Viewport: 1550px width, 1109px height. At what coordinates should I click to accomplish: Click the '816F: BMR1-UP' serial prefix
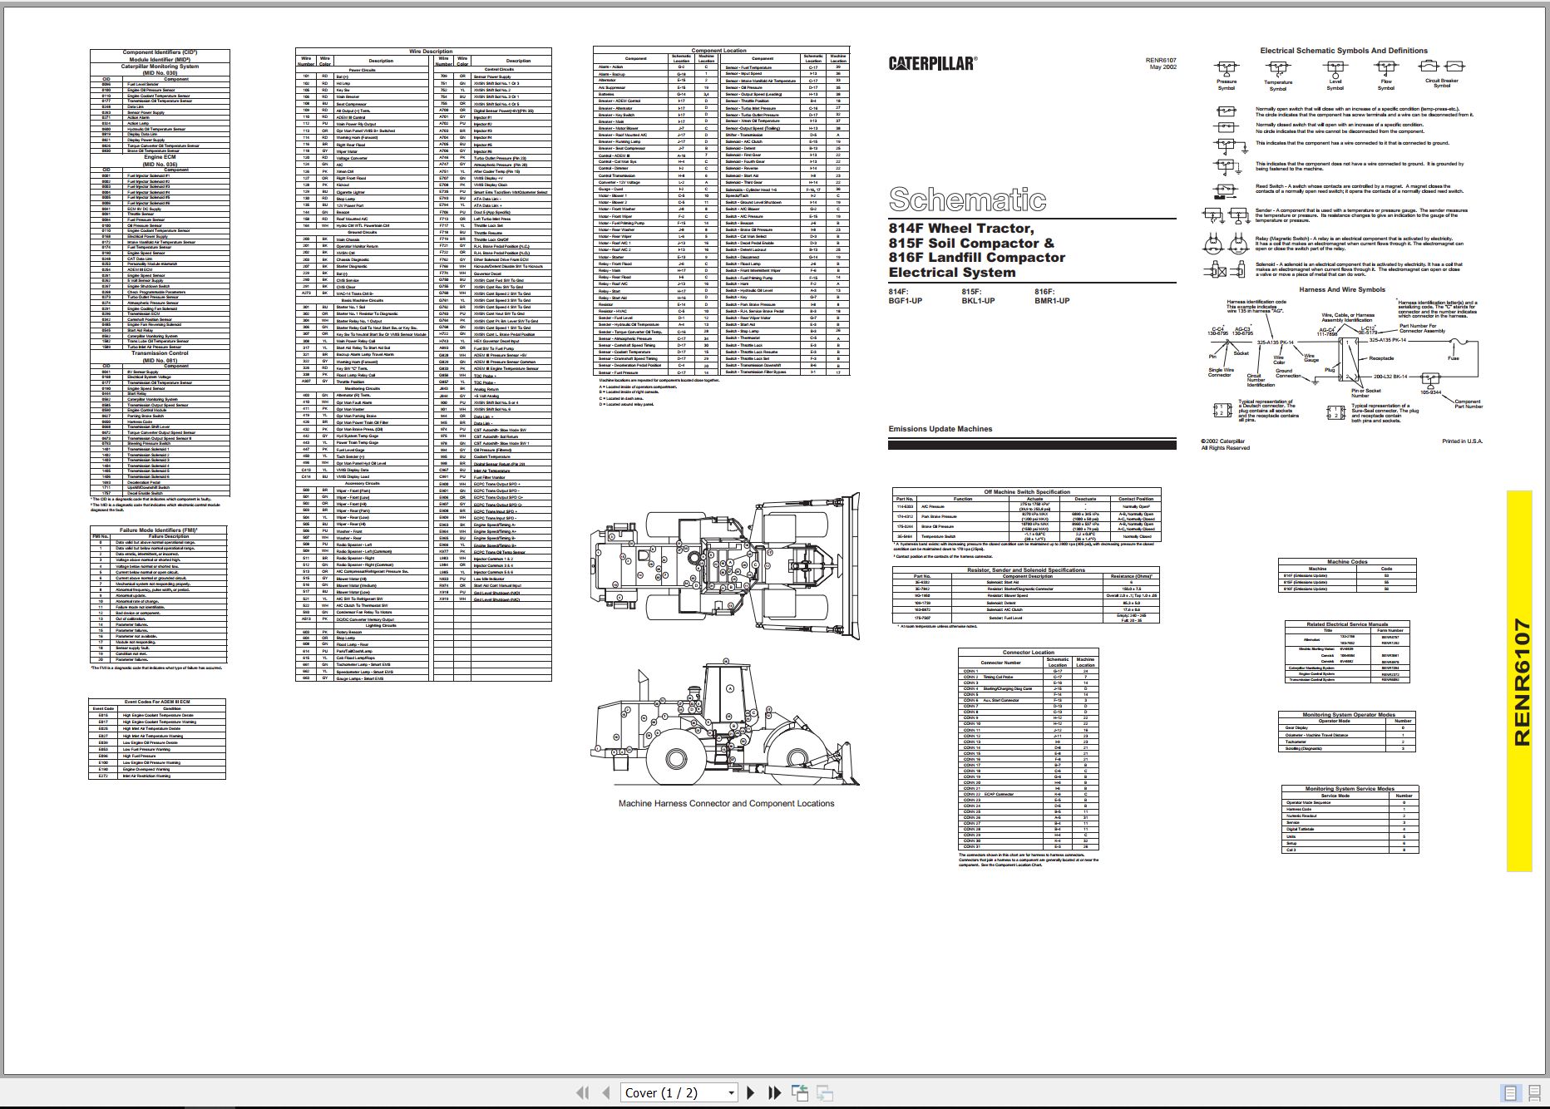[1052, 297]
